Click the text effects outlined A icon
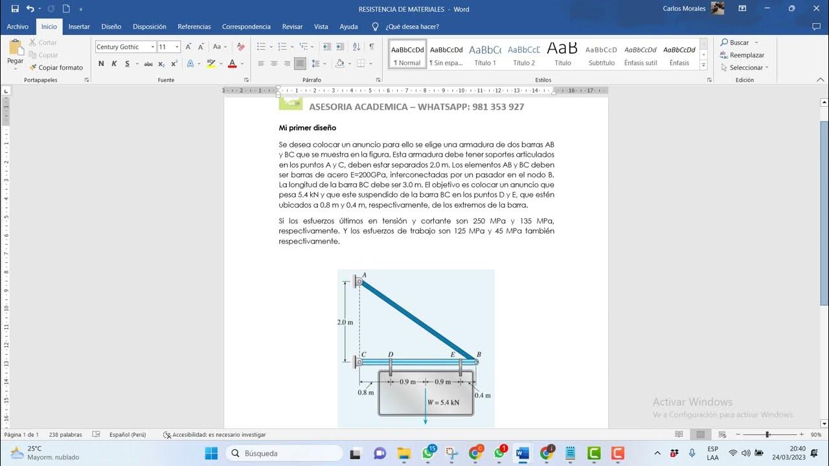 coord(190,63)
